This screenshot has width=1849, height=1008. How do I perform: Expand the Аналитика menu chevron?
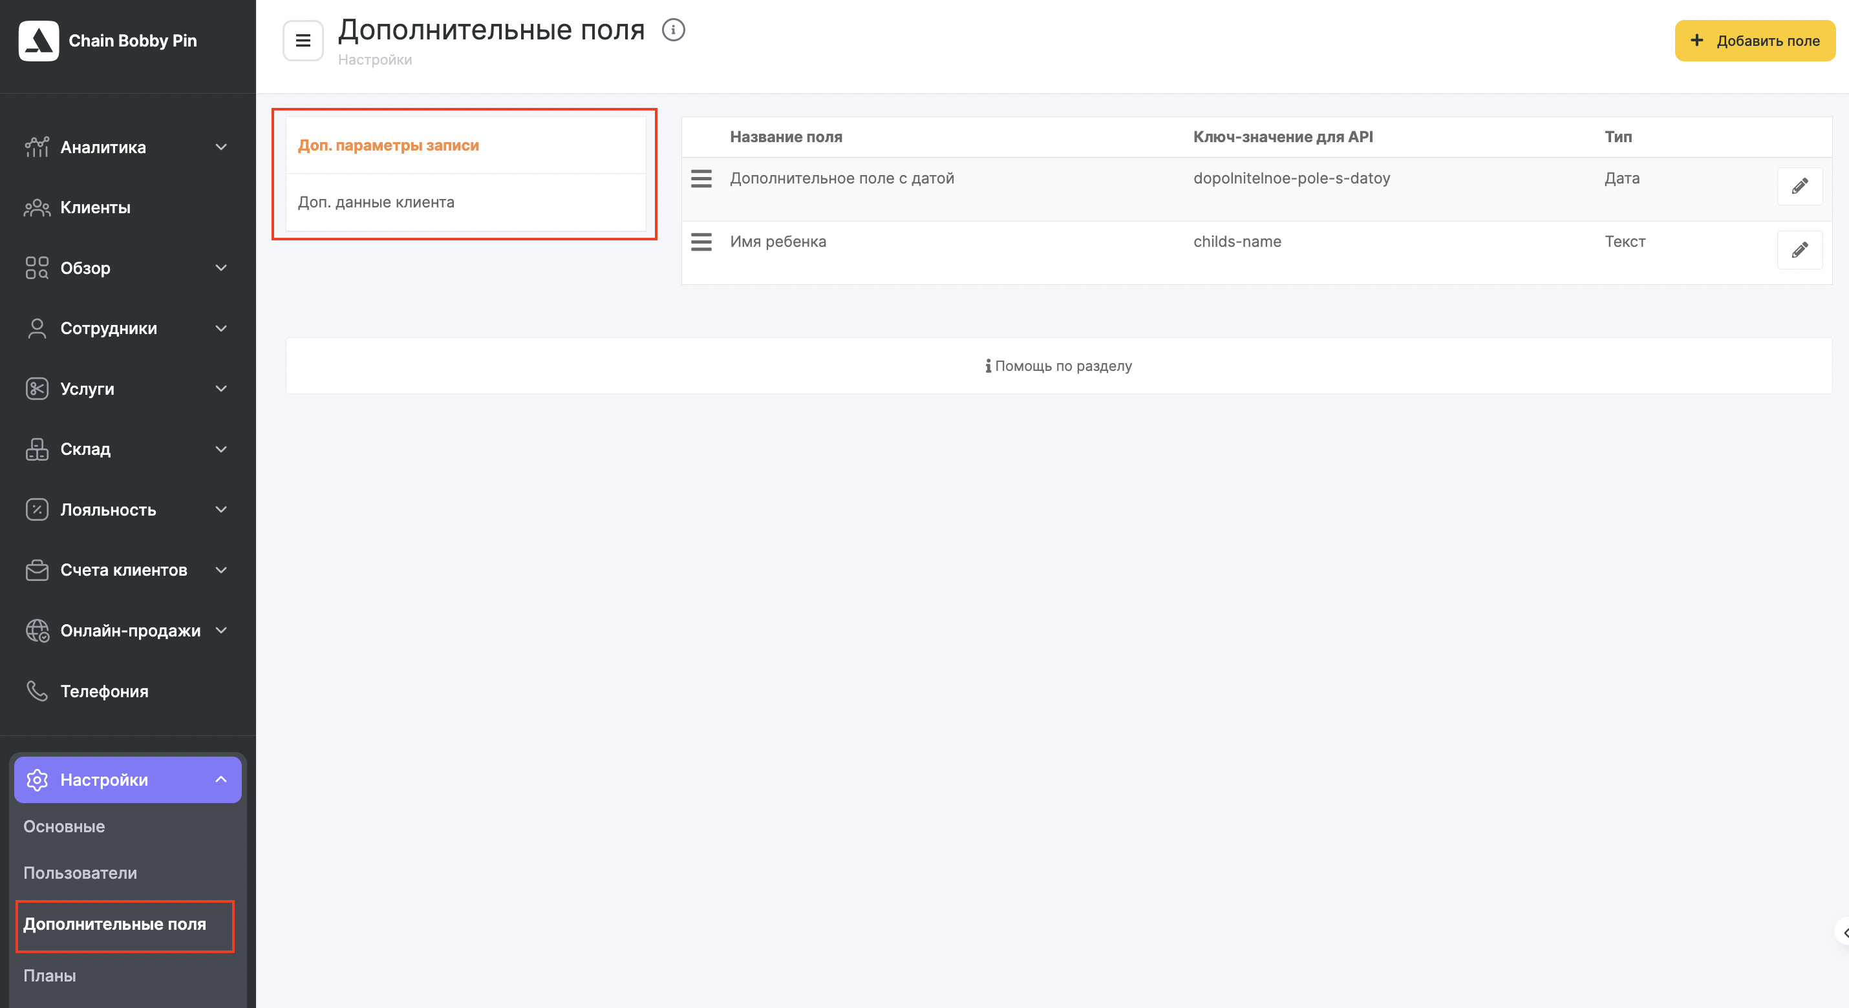click(x=221, y=147)
